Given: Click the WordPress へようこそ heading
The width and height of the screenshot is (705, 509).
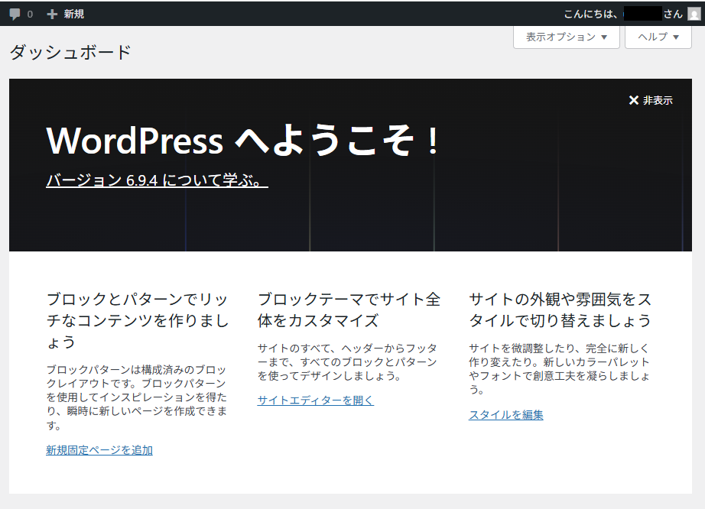Looking at the screenshot, I should pyautogui.click(x=243, y=140).
